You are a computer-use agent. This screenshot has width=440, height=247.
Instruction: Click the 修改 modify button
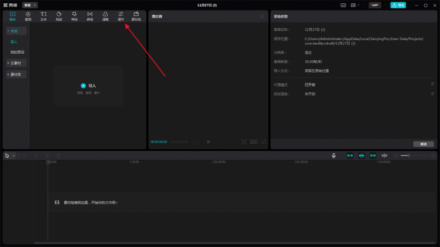coord(424,144)
